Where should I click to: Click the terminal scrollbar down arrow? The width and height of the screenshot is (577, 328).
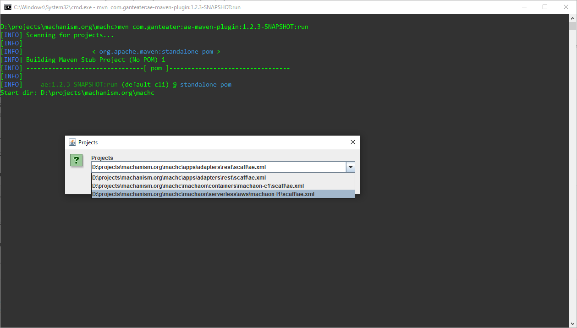coord(573,323)
